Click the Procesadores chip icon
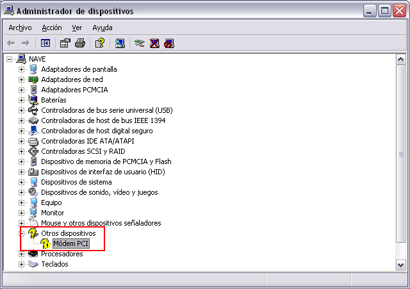The image size is (410, 289). click(x=33, y=254)
